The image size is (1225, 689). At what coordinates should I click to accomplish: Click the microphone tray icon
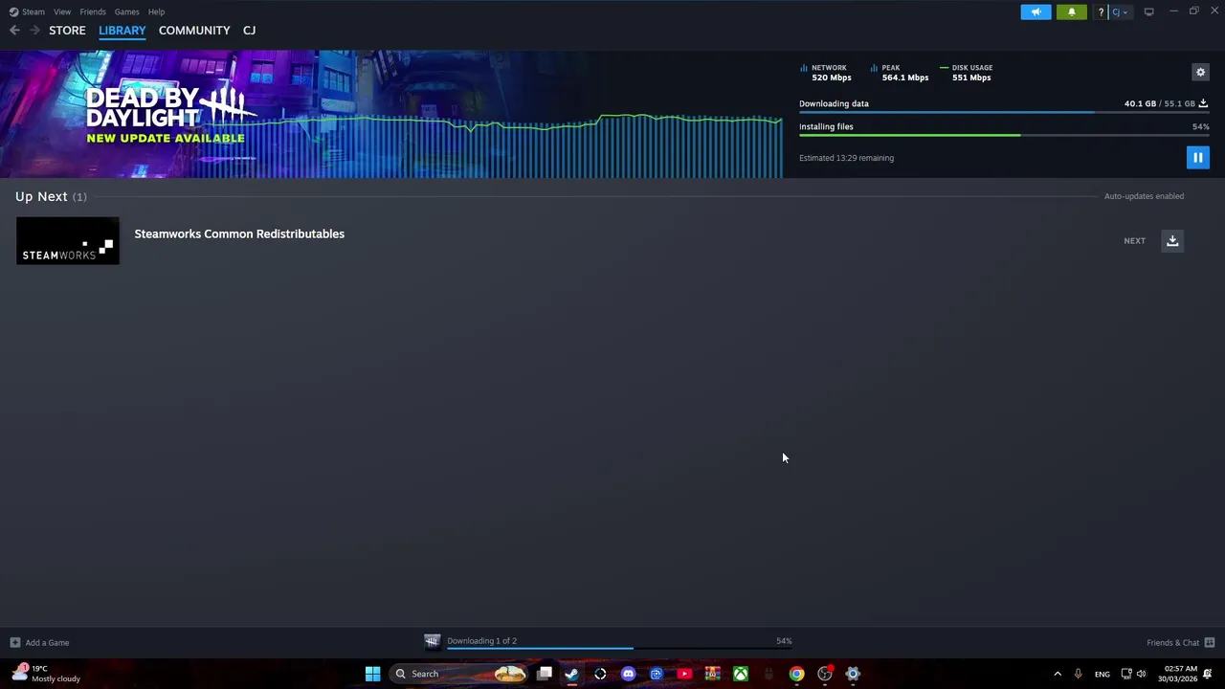(1079, 674)
